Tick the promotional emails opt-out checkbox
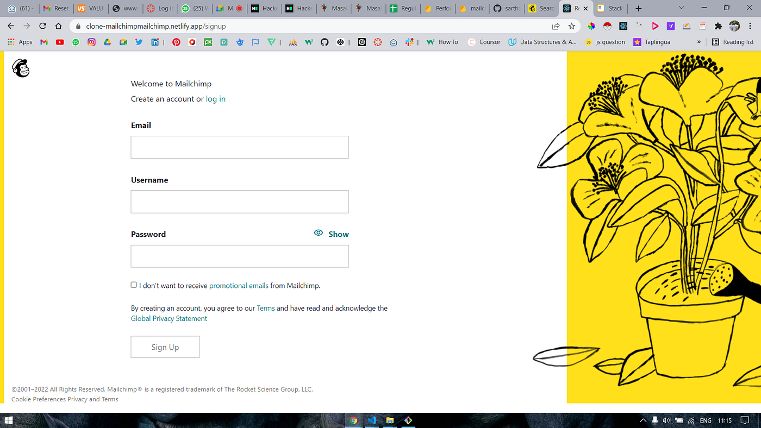 [x=134, y=285]
